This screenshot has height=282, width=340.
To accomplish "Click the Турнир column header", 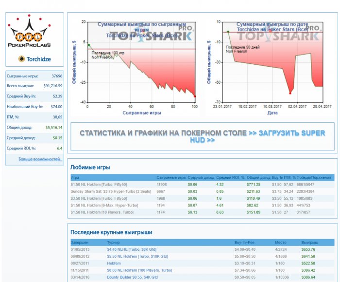I will click(x=113, y=243).
